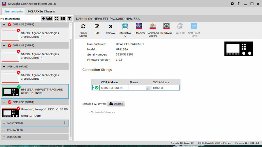Image resolution: width=262 pixels, height=147 pixels.
Task: Click the SICL Address column header
Action: 160,82
